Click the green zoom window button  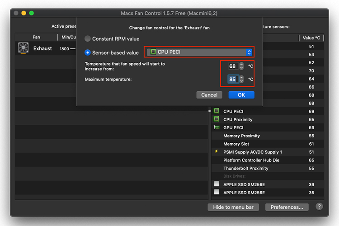31,13
